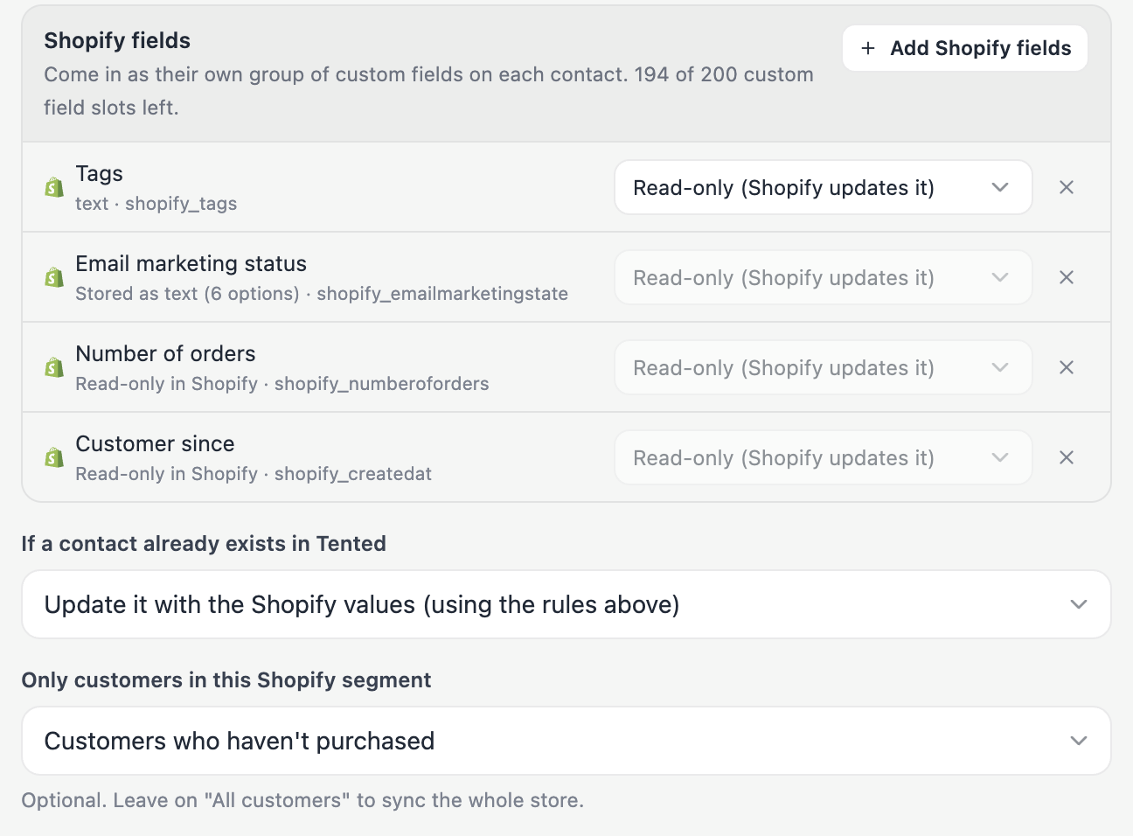
Task: Click the Shopify icon next to Customer since
Action: [54, 457]
